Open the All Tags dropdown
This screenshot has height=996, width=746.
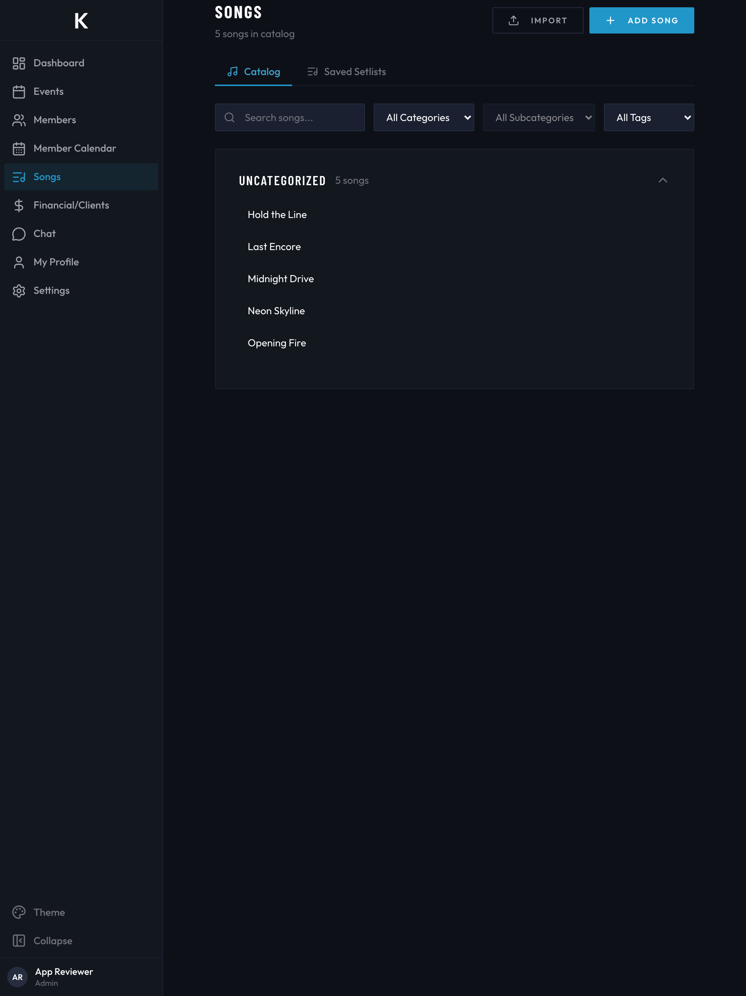pyautogui.click(x=649, y=117)
